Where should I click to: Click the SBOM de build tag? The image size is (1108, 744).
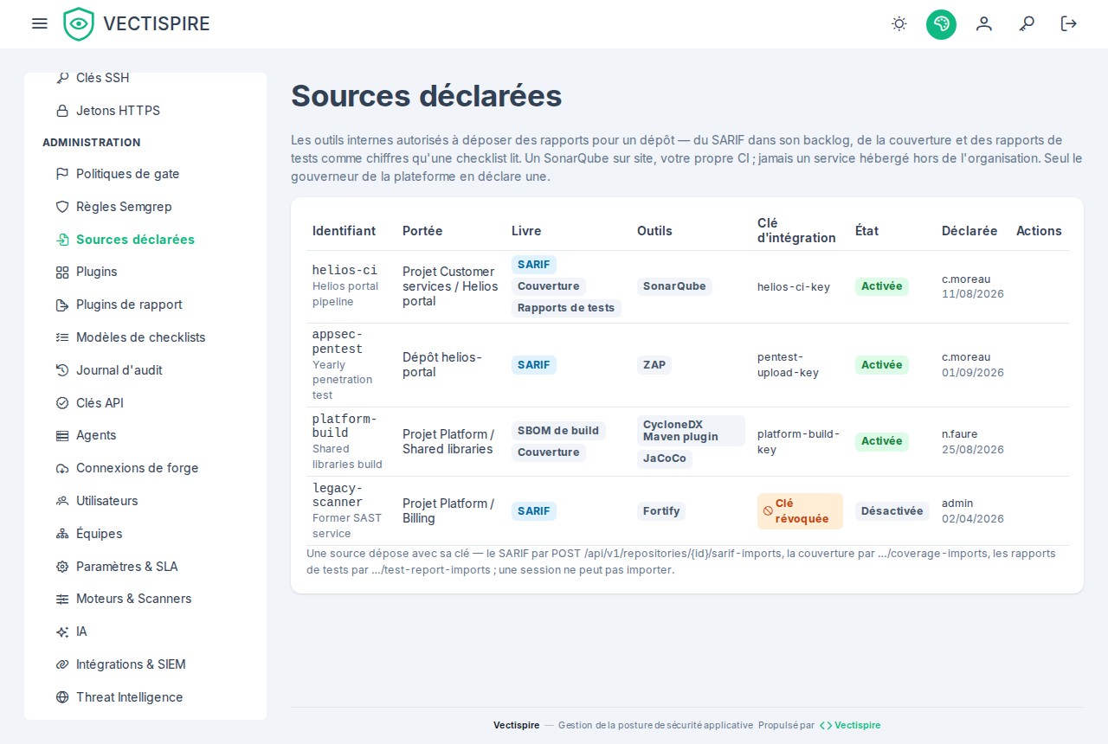[558, 431]
